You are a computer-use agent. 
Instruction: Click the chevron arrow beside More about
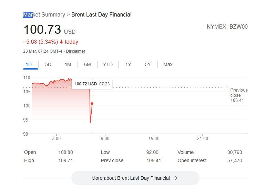point(176,178)
